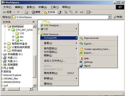Close the 文件夹 folders pane
The height and width of the screenshot is (96, 125).
[33, 22]
